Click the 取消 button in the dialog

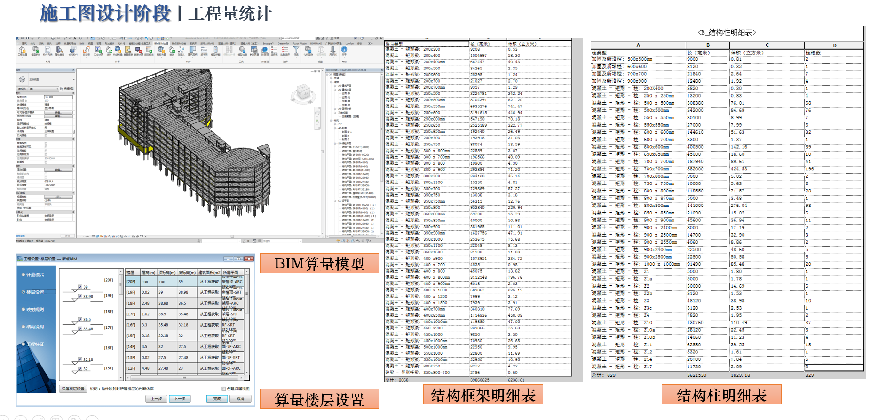pos(240,398)
